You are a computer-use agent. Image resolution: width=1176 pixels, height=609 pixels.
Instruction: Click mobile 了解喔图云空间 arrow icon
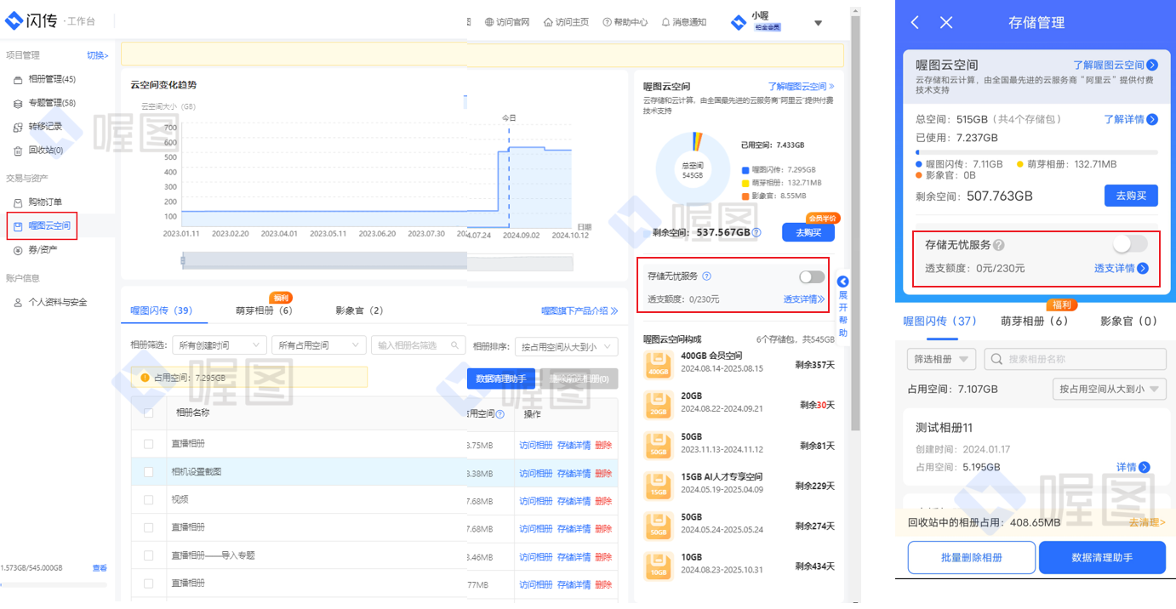coord(1152,65)
